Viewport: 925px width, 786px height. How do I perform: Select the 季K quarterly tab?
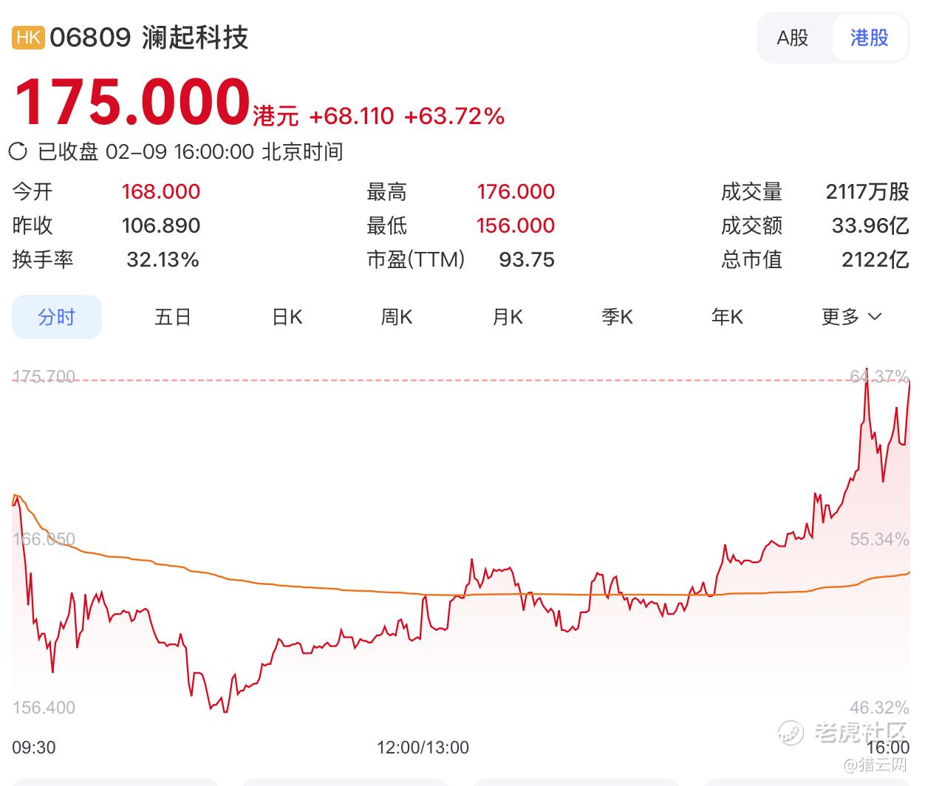coord(617,317)
